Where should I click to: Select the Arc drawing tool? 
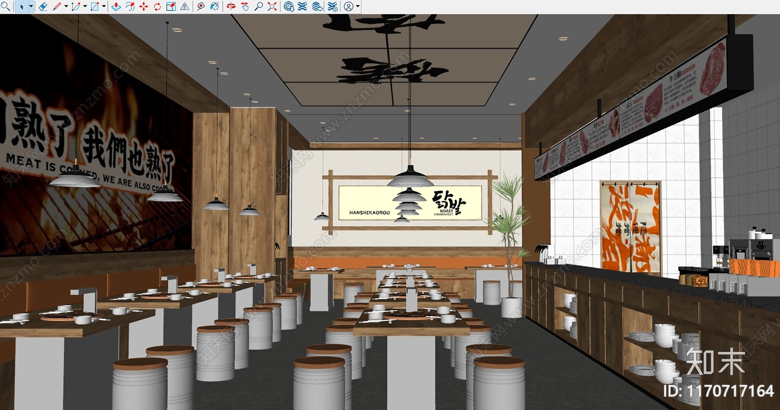pos(76,6)
